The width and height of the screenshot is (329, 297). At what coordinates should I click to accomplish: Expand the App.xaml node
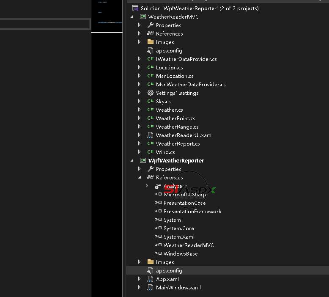click(x=140, y=279)
